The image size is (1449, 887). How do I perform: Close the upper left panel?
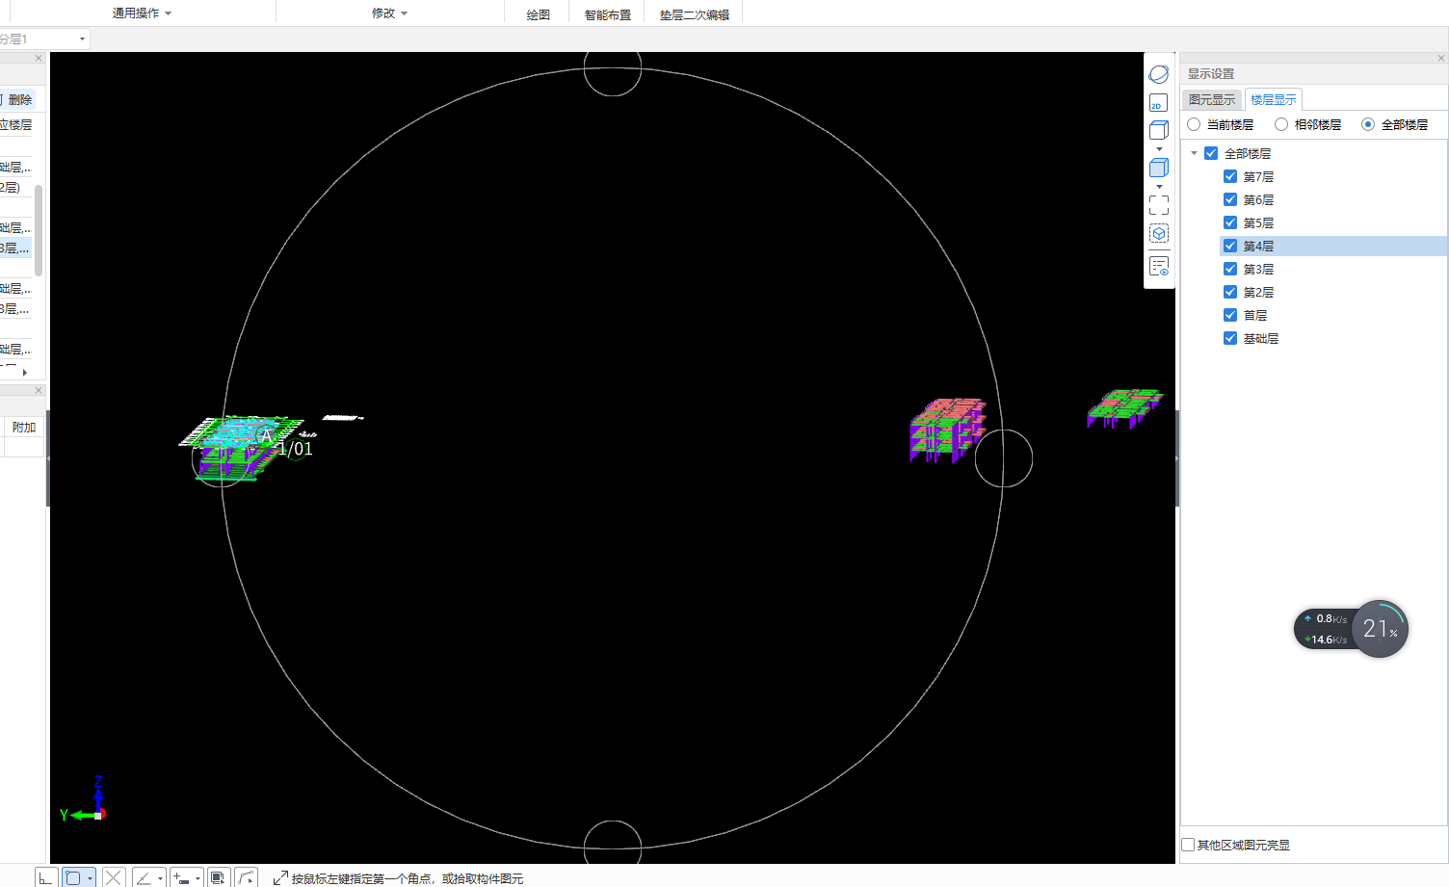pos(39,59)
